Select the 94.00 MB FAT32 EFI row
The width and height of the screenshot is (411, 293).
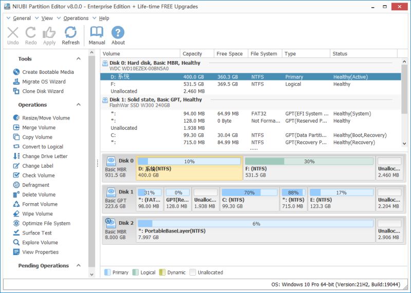coord(251,113)
